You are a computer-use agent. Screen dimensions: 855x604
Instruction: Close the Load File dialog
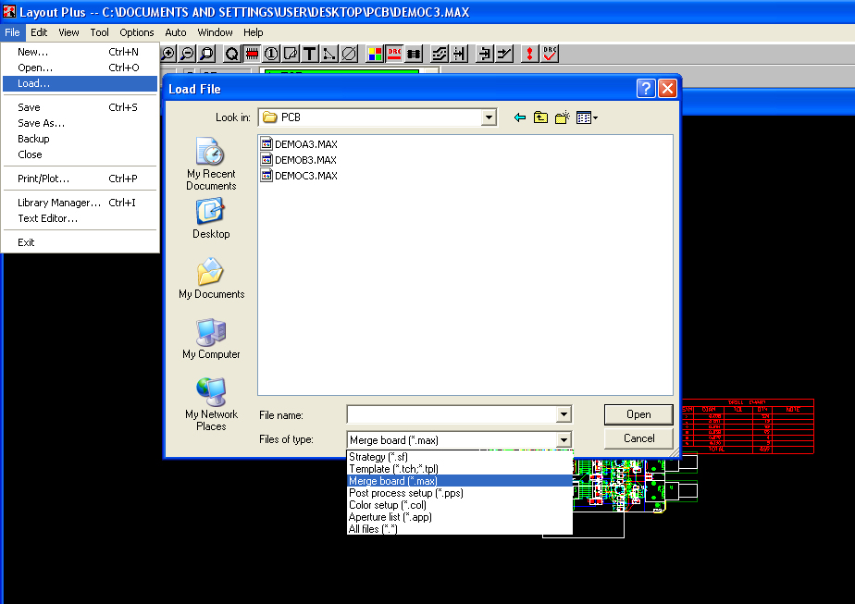point(667,88)
